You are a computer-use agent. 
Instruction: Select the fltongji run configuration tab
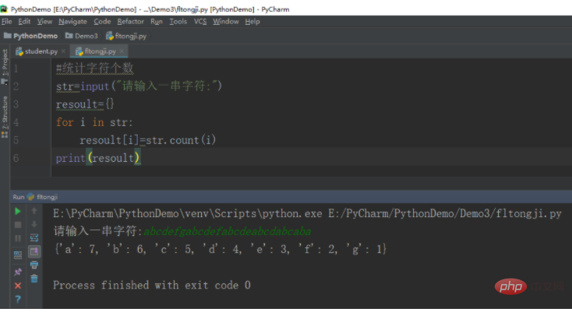coord(45,197)
